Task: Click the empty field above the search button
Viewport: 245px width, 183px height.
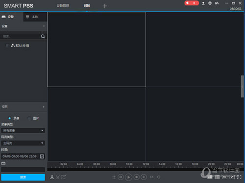Action: tap(23, 170)
